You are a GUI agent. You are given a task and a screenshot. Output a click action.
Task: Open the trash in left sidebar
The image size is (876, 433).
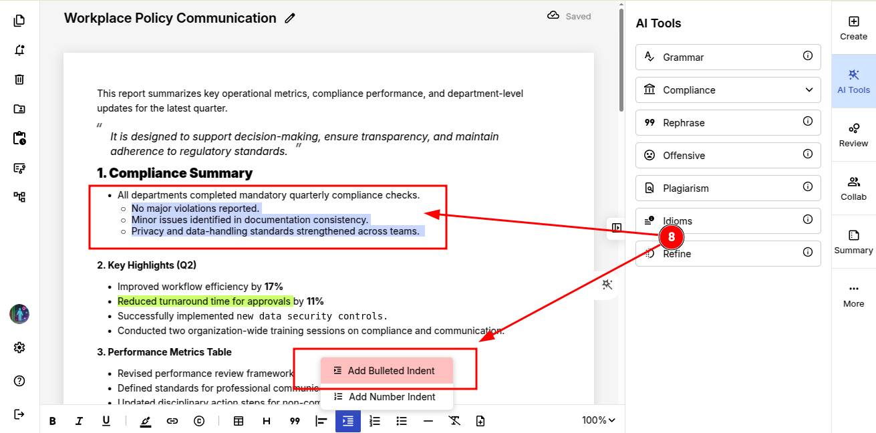[19, 80]
